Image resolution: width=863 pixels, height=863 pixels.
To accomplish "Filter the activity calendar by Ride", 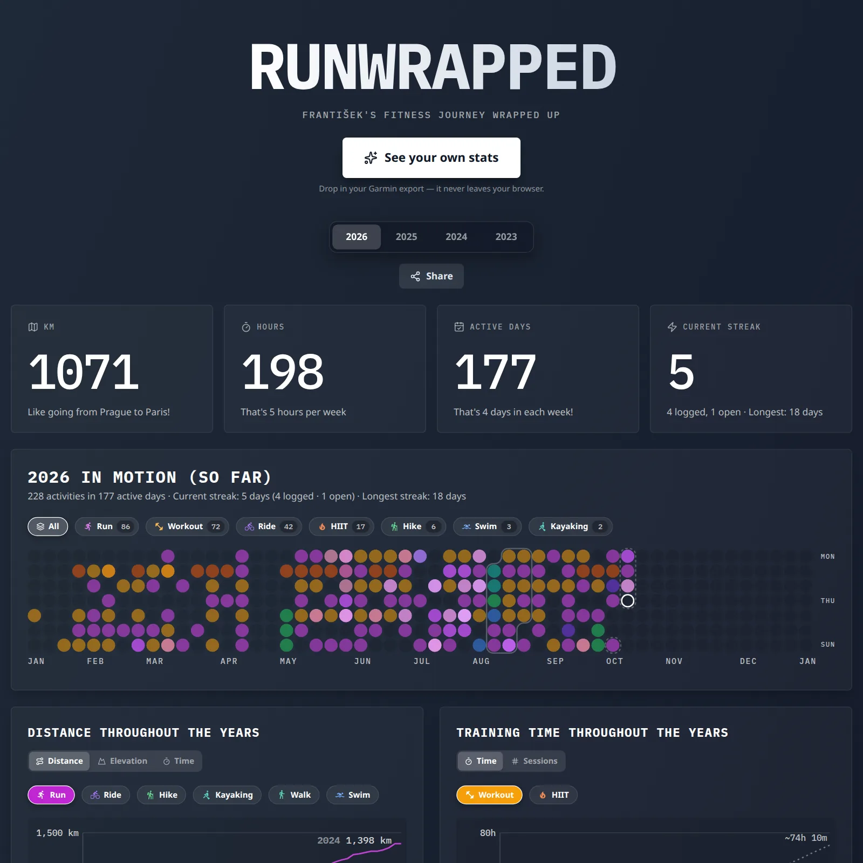I will [x=269, y=526].
